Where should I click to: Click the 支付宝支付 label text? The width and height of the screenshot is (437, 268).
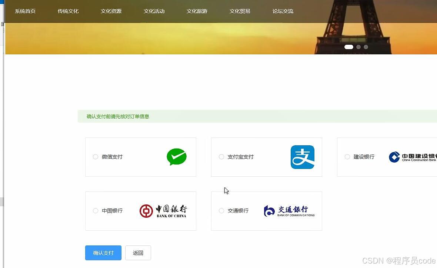tap(240, 157)
